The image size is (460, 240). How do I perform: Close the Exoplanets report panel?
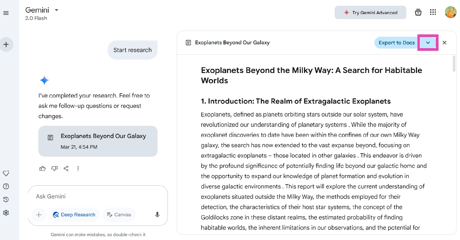445,43
